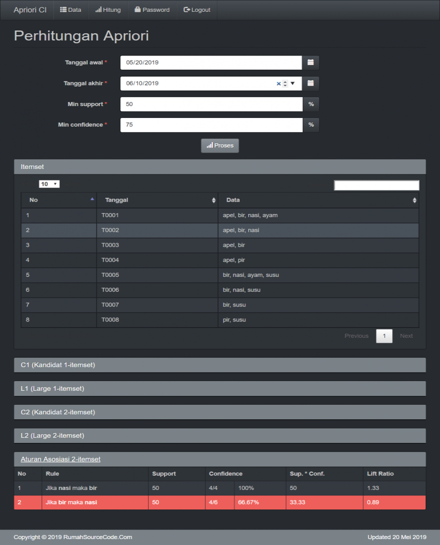
Task: Open the calendar picker for Tanggal awal
Action: tap(311, 62)
